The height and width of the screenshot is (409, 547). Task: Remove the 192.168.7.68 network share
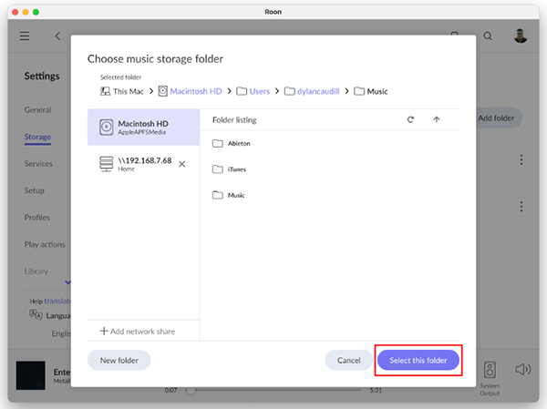pyautogui.click(x=181, y=164)
